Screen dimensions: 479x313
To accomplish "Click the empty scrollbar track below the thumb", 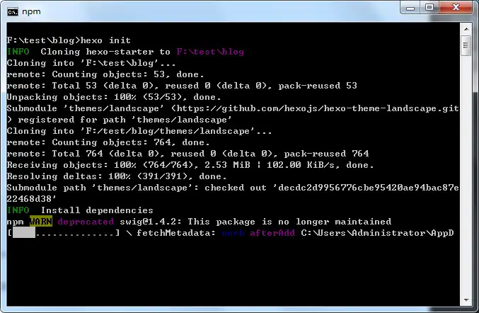I will click(466, 177).
